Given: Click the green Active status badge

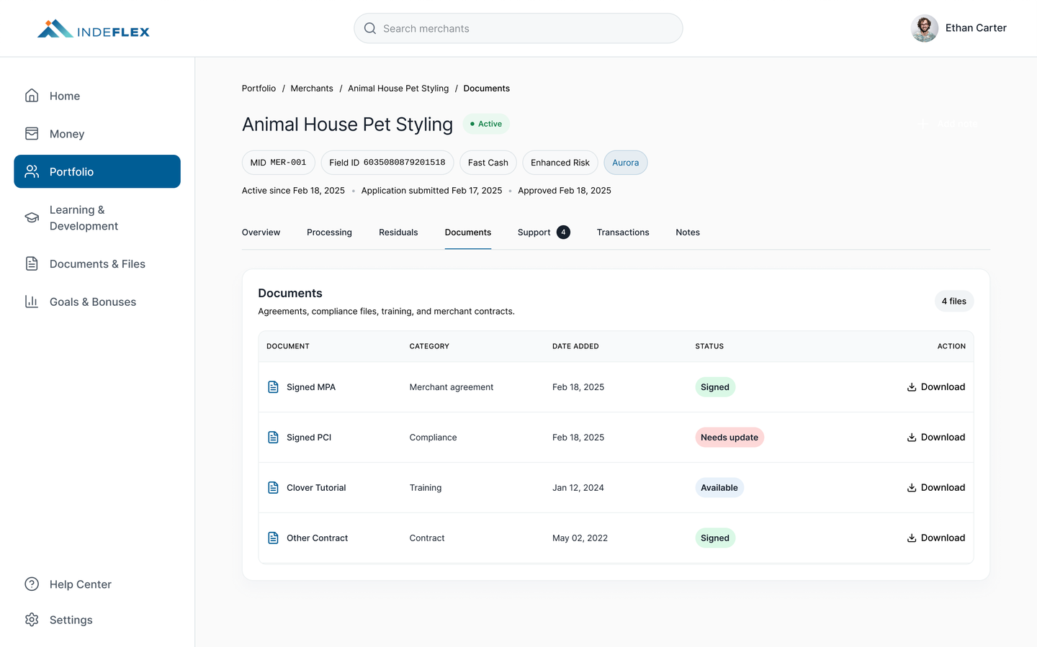Looking at the screenshot, I should 486,124.
